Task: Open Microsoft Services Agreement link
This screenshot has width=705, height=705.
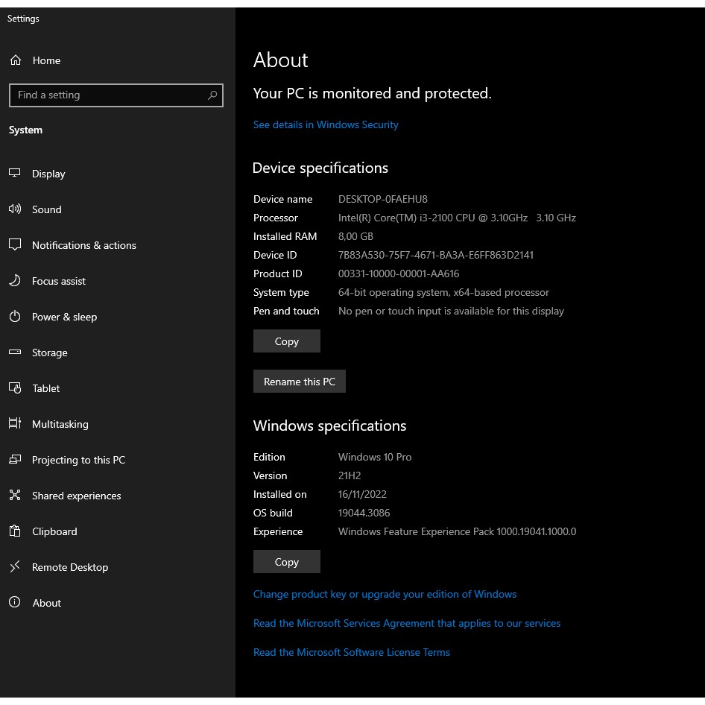Action: point(407,623)
